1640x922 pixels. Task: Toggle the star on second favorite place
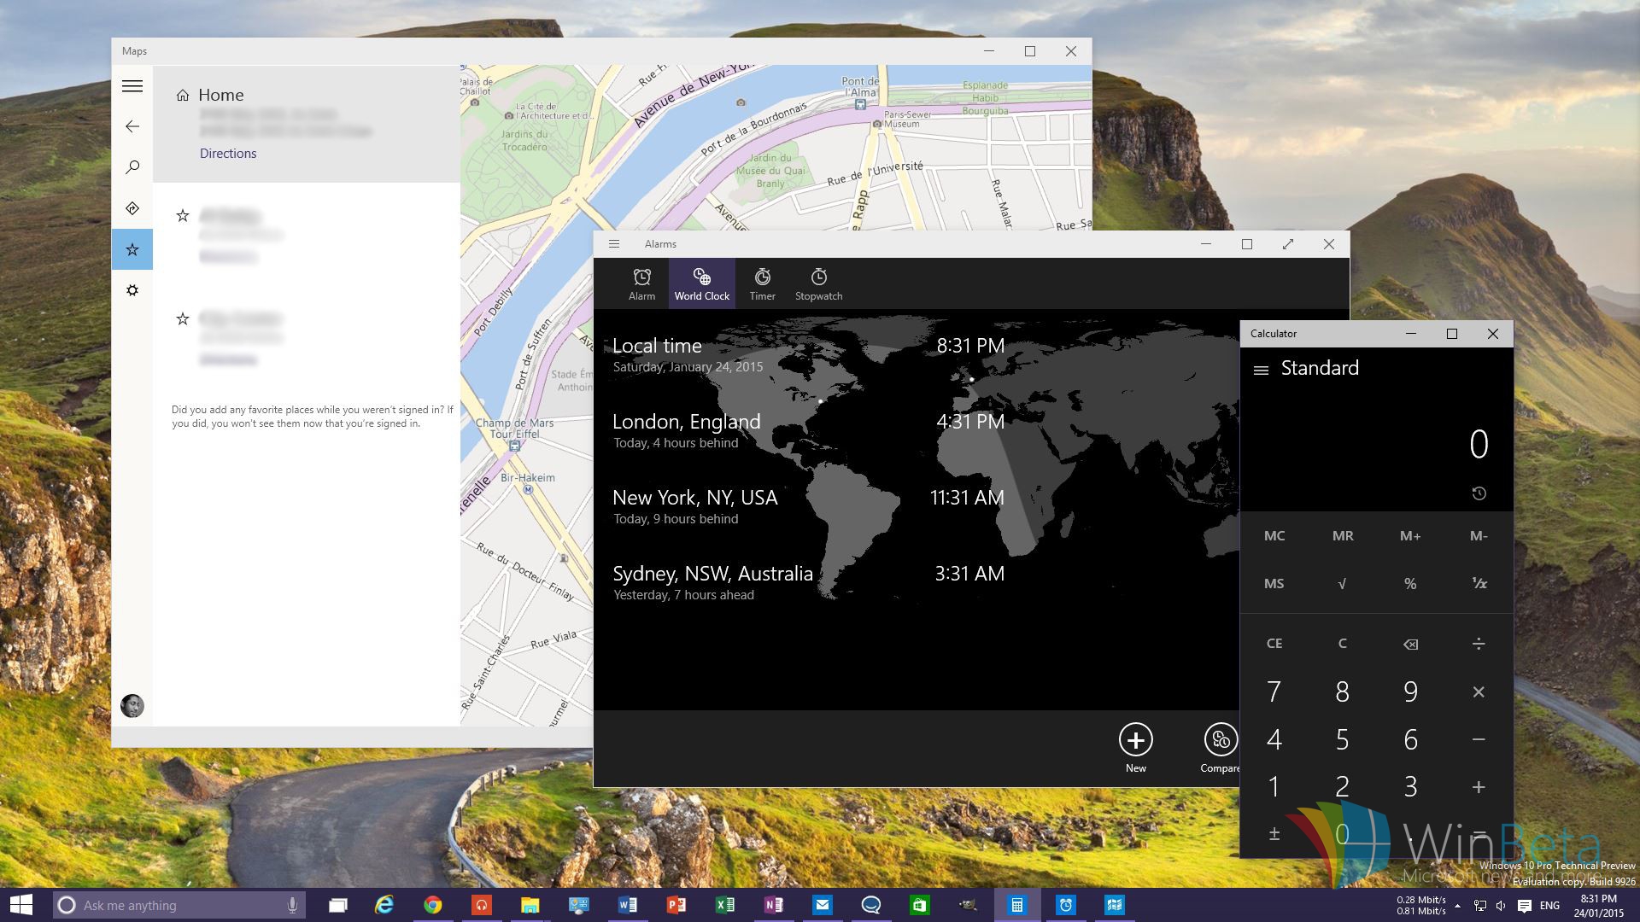coord(182,319)
